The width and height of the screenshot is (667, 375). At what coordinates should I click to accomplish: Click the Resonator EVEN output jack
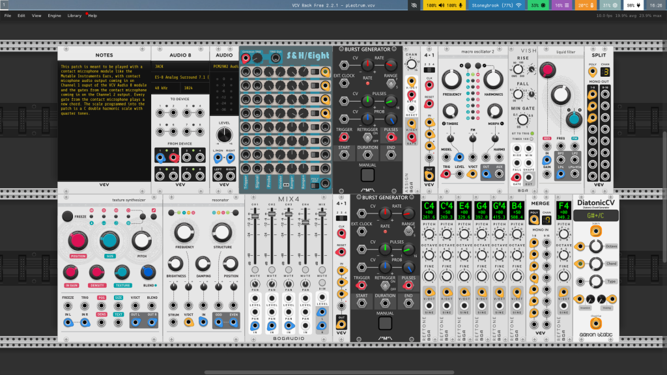(x=233, y=322)
